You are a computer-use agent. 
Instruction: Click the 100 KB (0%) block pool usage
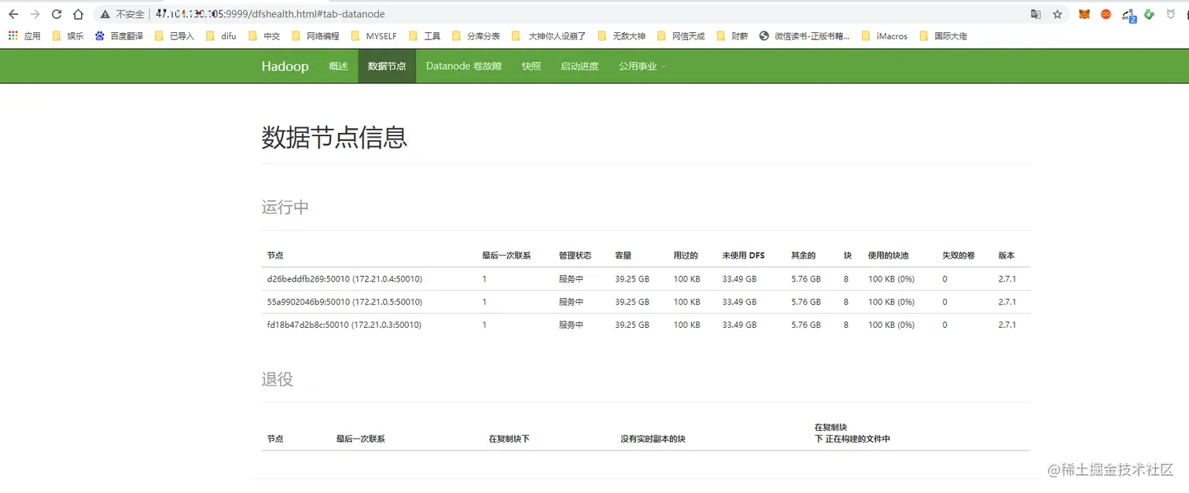click(x=891, y=278)
